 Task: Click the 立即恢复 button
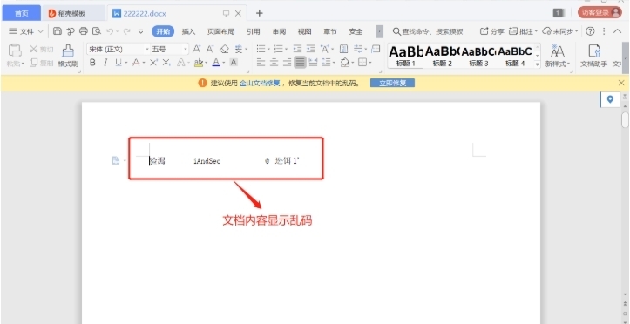[x=392, y=83]
